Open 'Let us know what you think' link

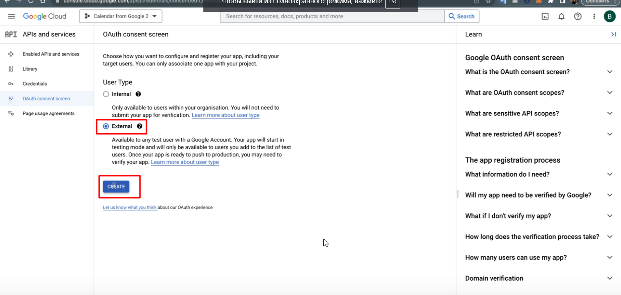(x=130, y=208)
